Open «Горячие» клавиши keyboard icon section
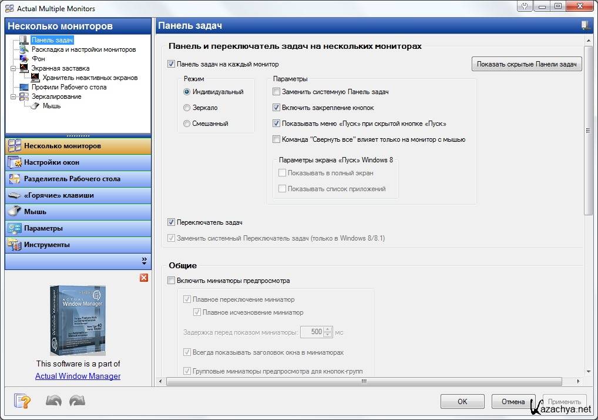 pos(15,195)
